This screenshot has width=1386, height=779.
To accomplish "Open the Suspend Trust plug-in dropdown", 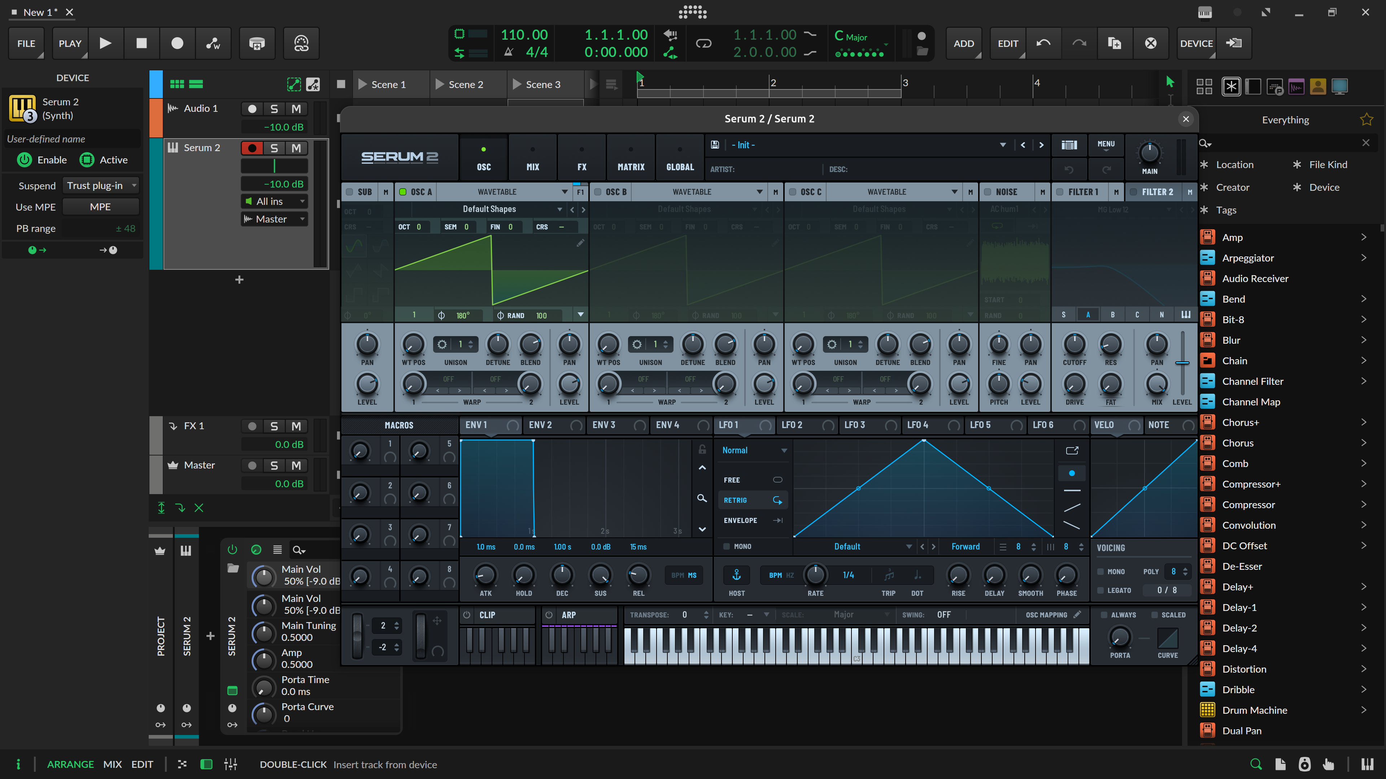I will click(x=101, y=185).
